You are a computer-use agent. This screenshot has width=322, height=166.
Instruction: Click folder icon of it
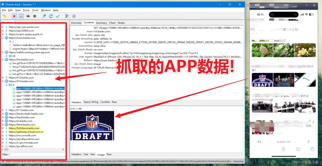pos(10,85)
